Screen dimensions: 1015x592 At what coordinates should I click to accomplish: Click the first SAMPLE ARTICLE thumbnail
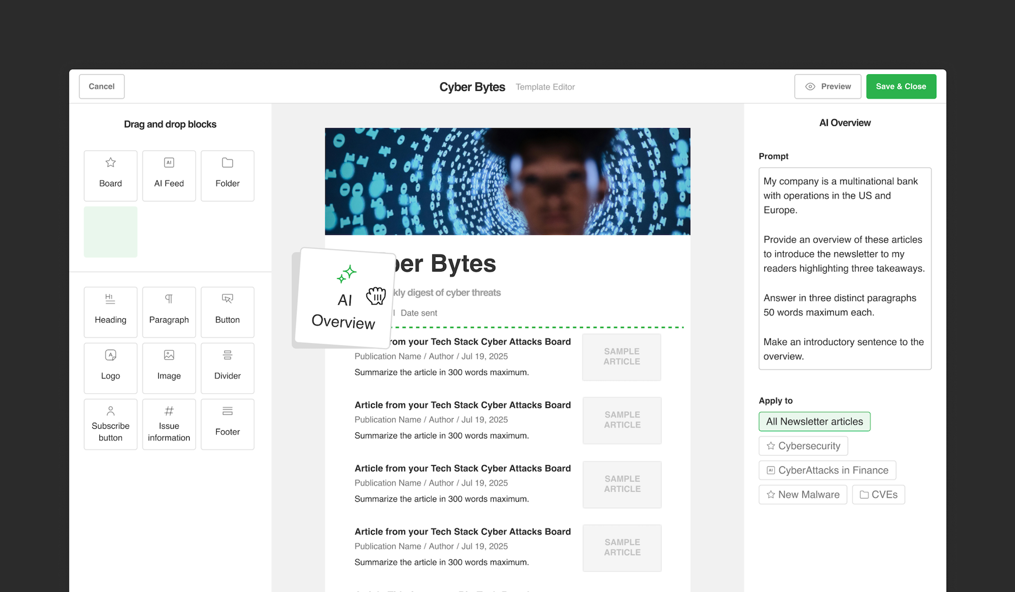point(621,357)
